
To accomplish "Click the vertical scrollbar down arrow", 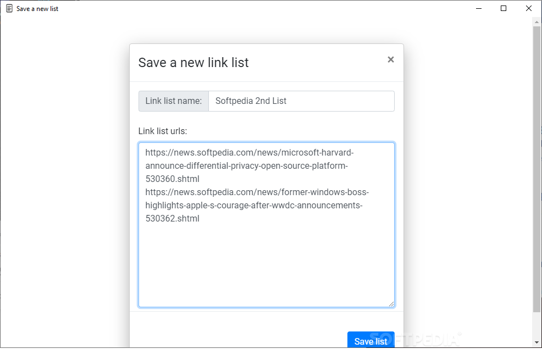I will [537, 342].
